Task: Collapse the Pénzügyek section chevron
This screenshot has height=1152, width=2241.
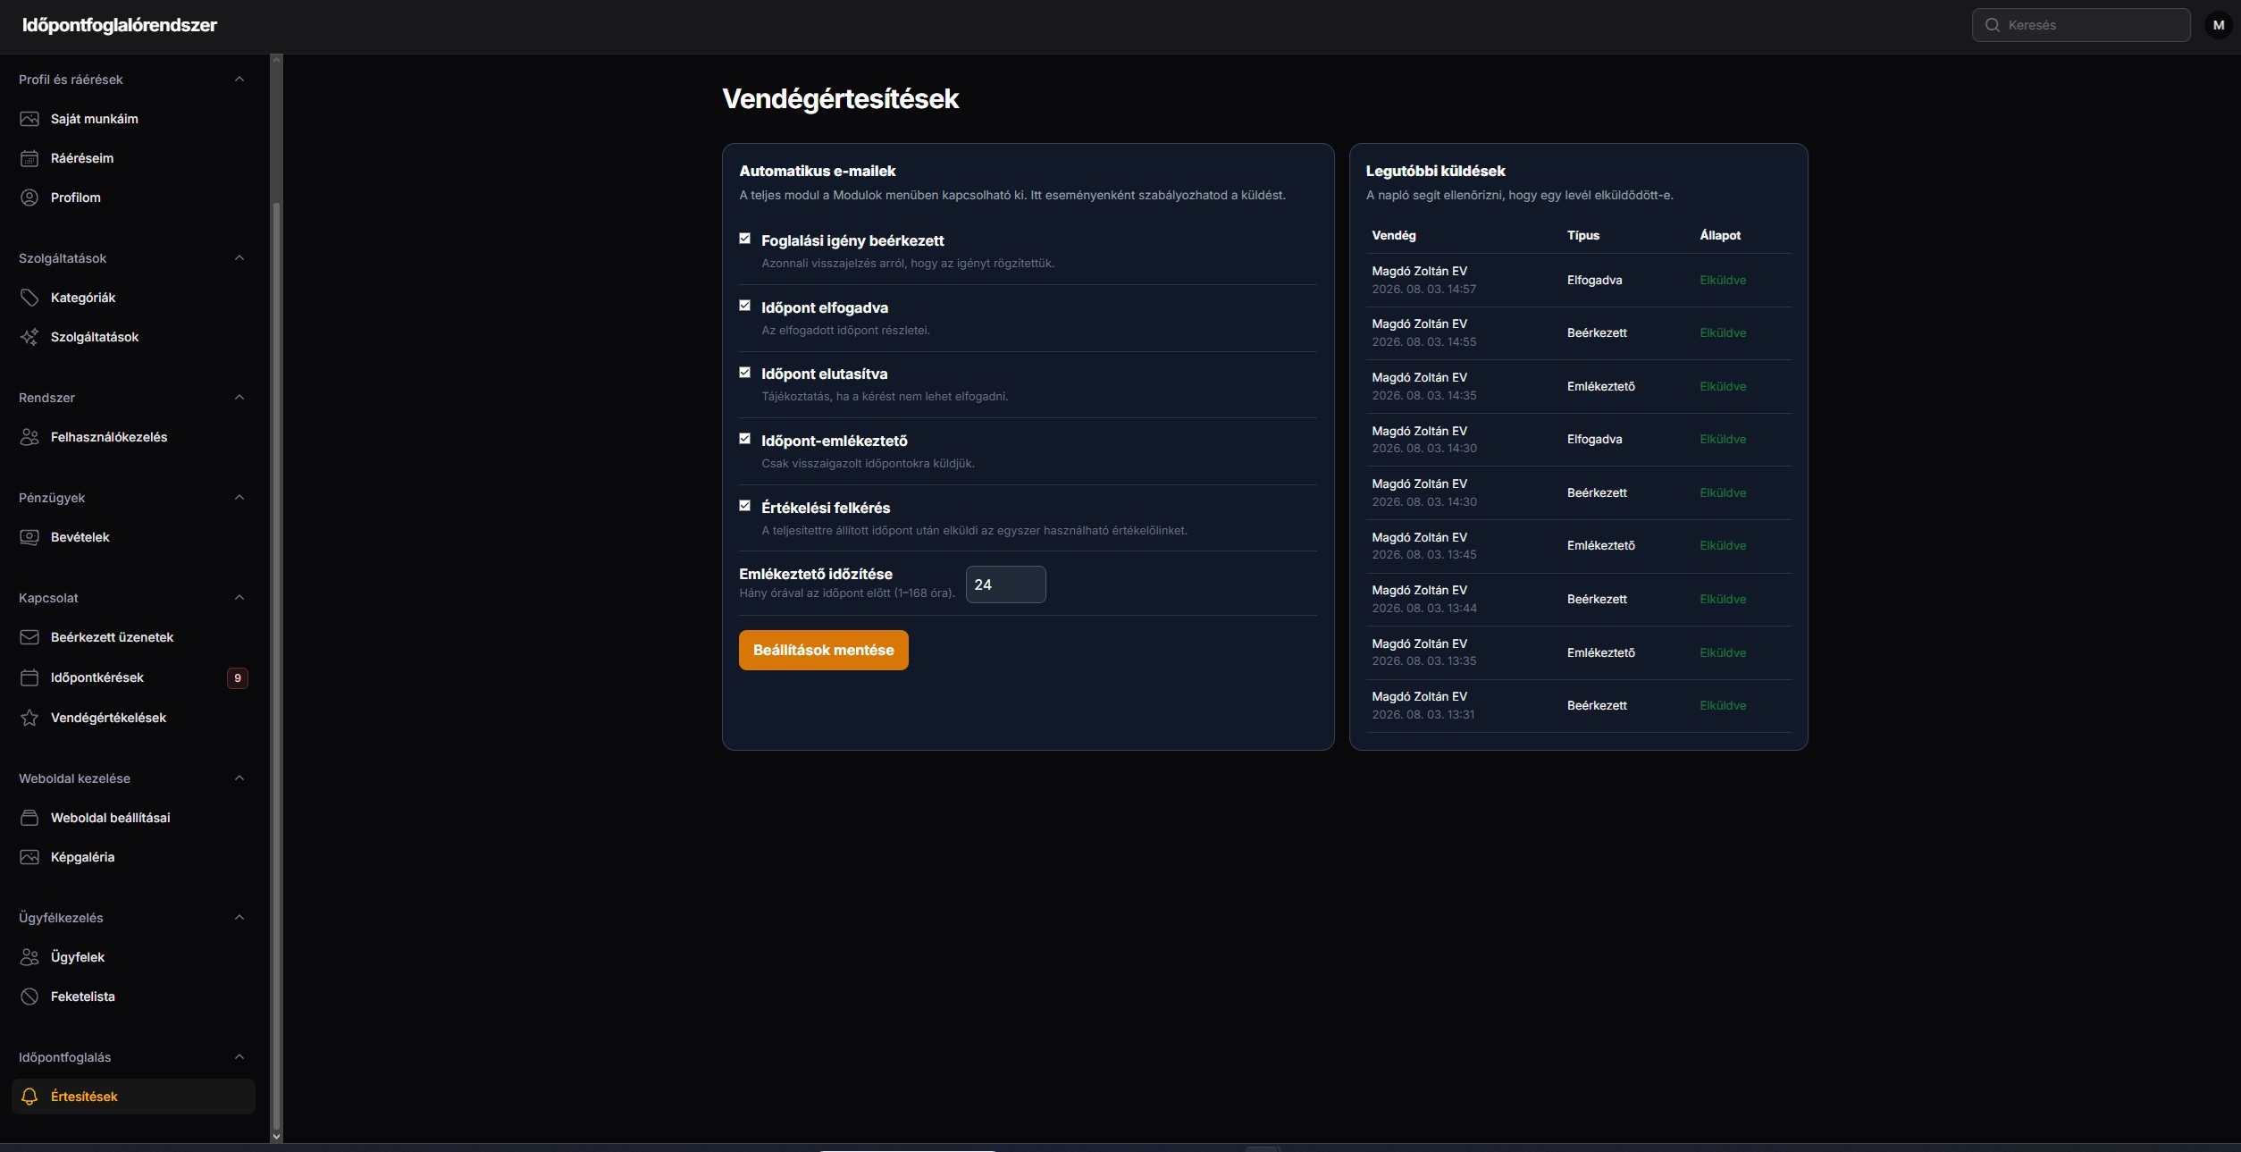Action: pos(239,498)
